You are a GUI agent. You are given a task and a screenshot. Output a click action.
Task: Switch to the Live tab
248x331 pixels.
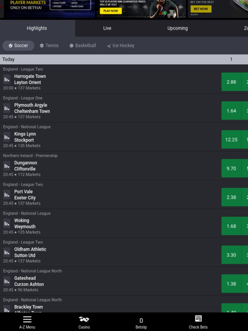click(107, 28)
